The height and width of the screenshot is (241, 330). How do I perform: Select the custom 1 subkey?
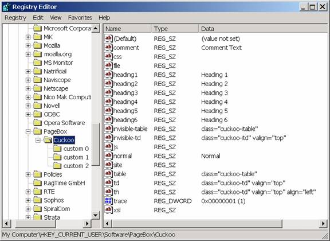click(76, 157)
